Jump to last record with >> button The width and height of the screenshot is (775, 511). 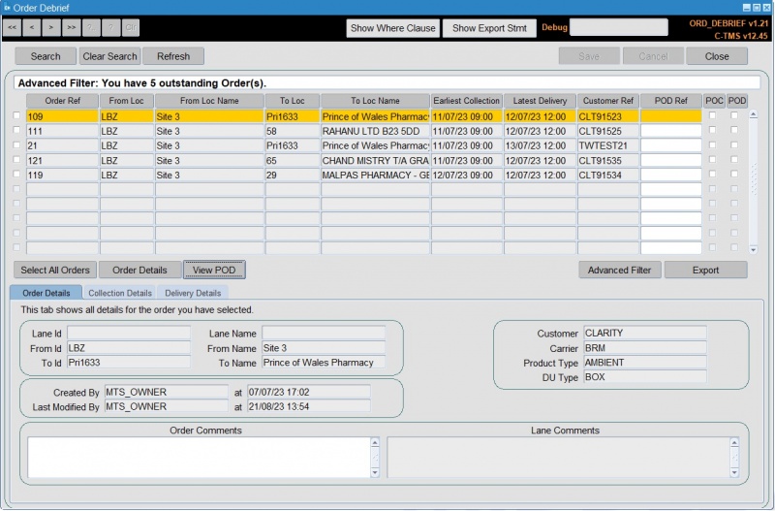[72, 28]
